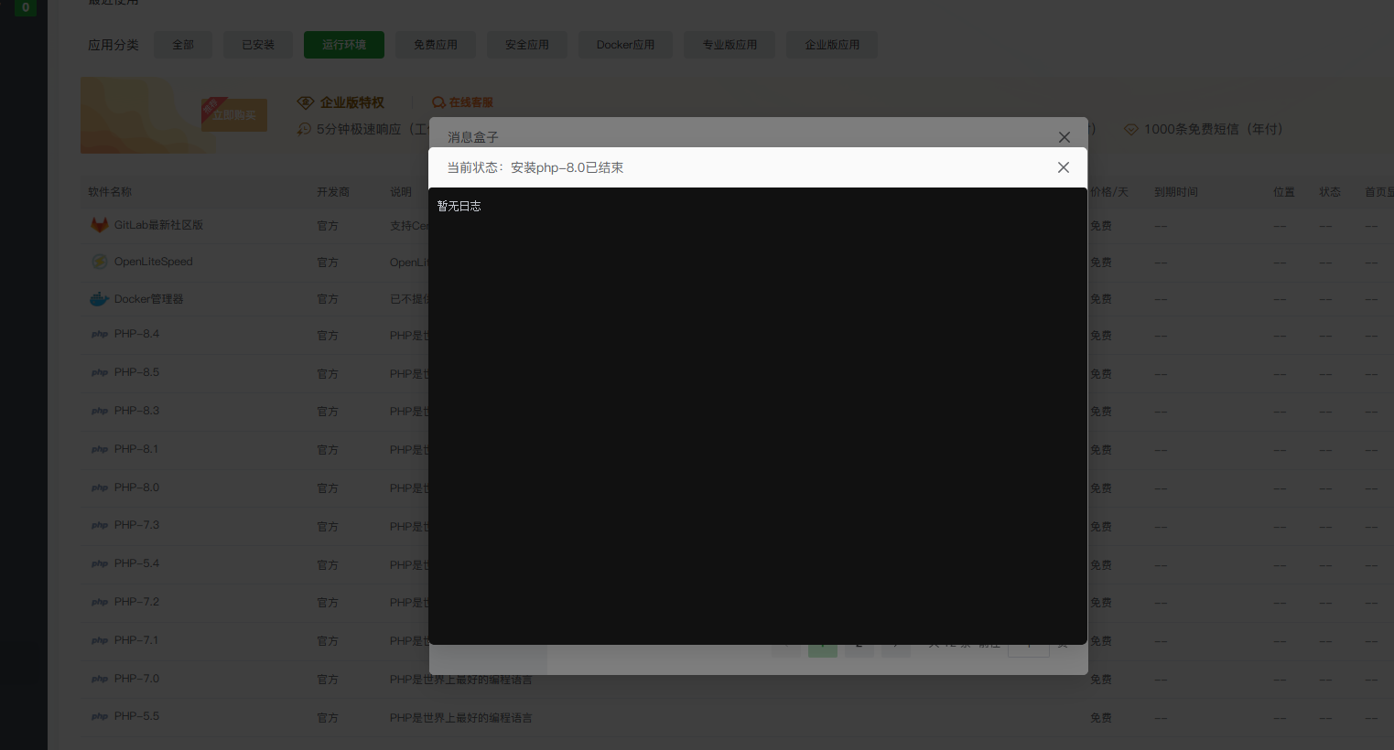Click the php icon beside PHP-8.4
Viewport: 1394px width, 750px height.
click(x=100, y=334)
